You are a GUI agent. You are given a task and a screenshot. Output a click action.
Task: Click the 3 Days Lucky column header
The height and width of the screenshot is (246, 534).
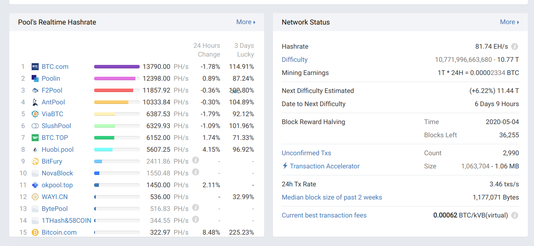point(244,50)
